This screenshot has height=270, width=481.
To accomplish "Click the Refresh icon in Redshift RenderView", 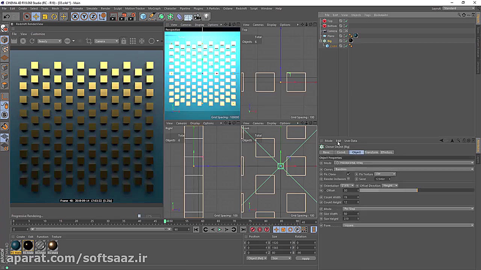I will (32, 41).
